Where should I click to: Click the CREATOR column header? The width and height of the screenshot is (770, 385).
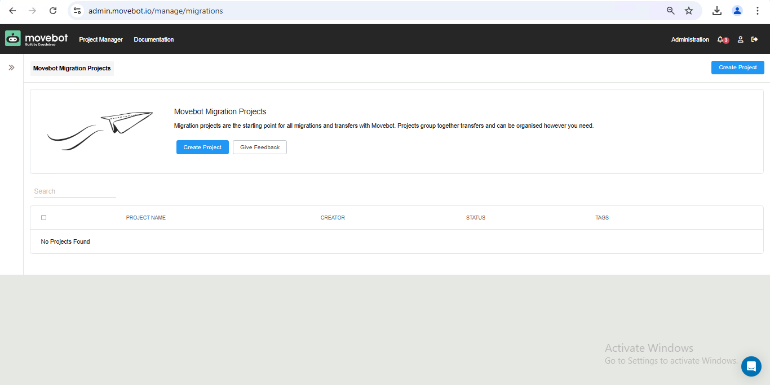pyautogui.click(x=333, y=218)
